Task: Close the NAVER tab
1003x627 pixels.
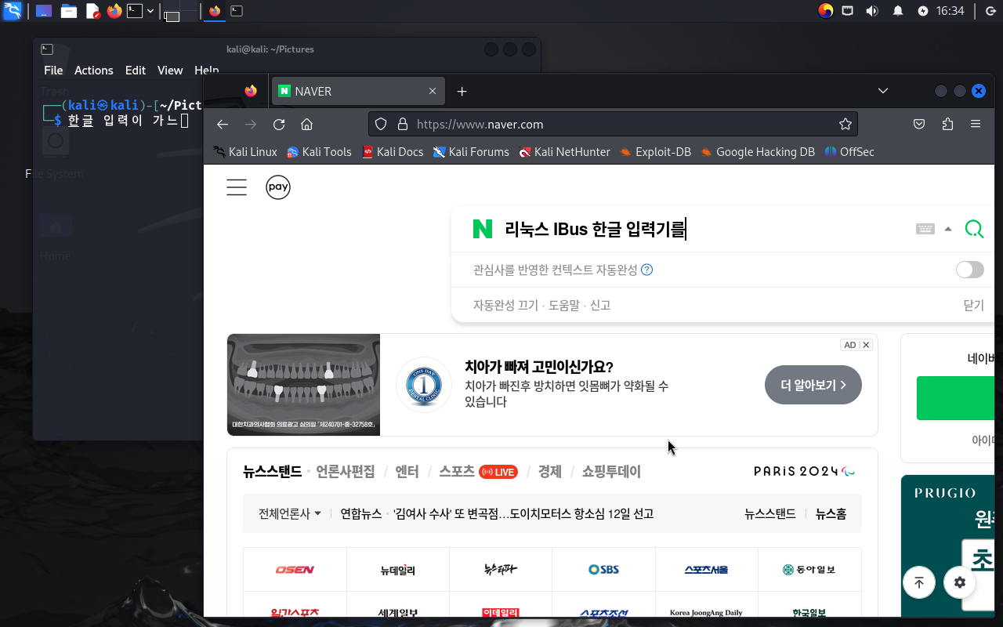Action: tap(433, 91)
